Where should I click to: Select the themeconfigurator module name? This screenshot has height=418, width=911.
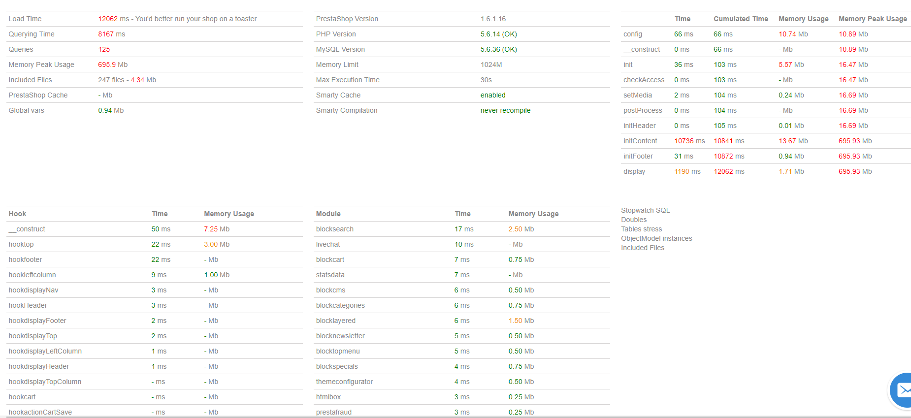click(344, 382)
